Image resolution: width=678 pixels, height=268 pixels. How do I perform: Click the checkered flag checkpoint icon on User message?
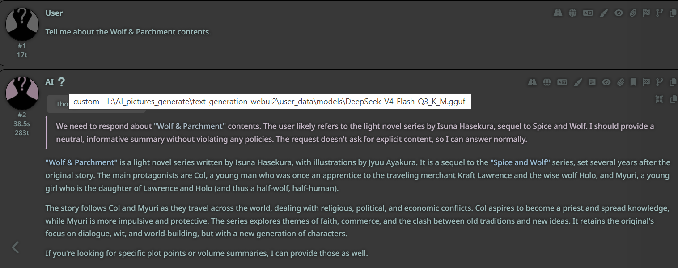click(646, 13)
